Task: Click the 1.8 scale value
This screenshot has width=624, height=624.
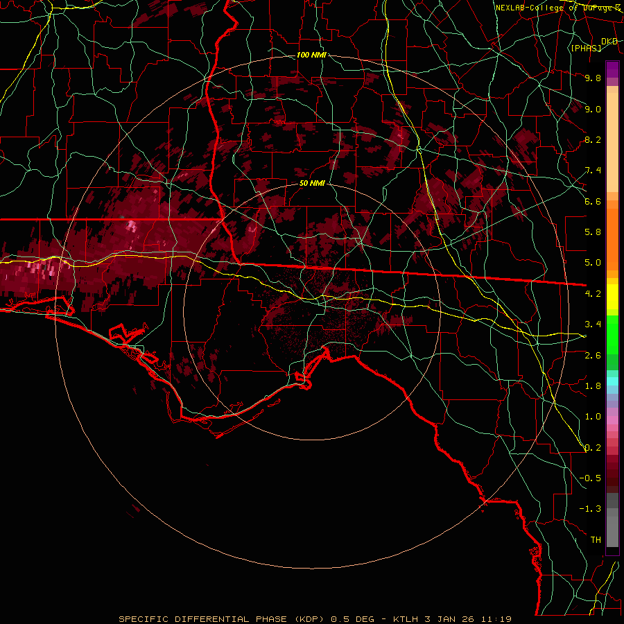Action: 593,386
